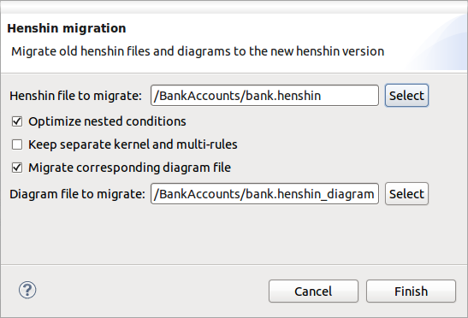Click Finish to start migration
The height and width of the screenshot is (318, 468).
[x=411, y=291]
